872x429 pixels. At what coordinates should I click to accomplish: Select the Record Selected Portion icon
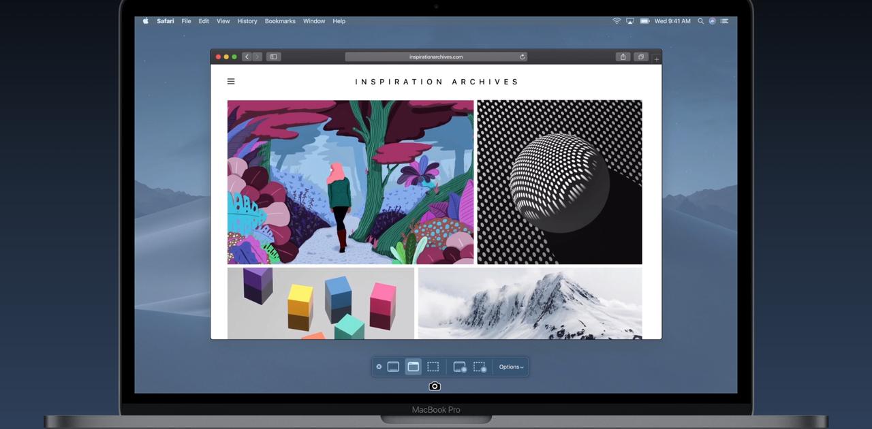tap(479, 366)
